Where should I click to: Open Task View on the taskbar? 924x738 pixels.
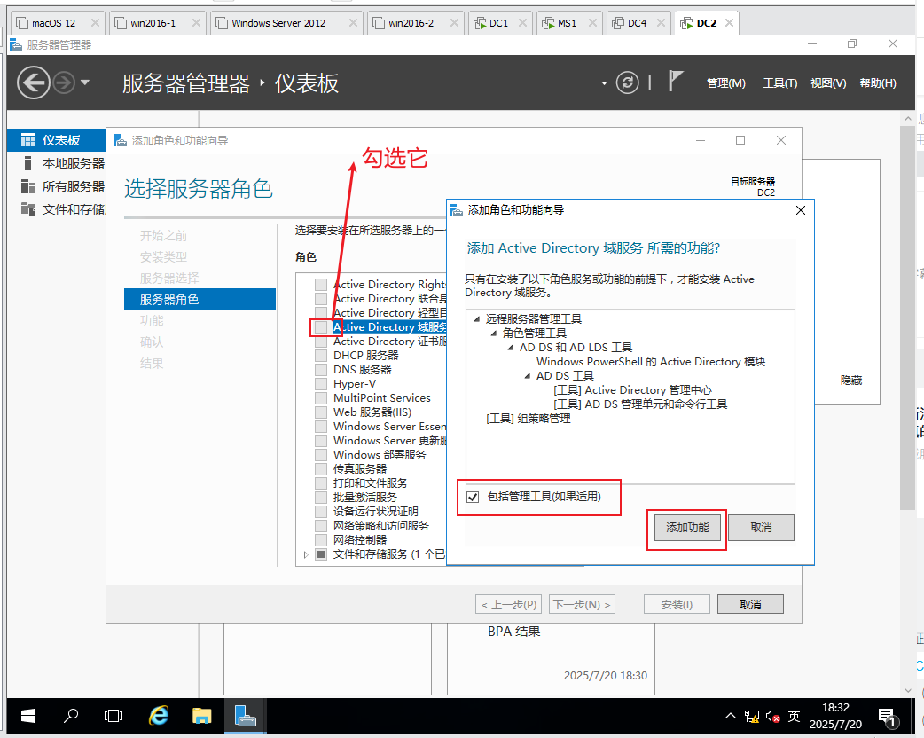tap(114, 716)
